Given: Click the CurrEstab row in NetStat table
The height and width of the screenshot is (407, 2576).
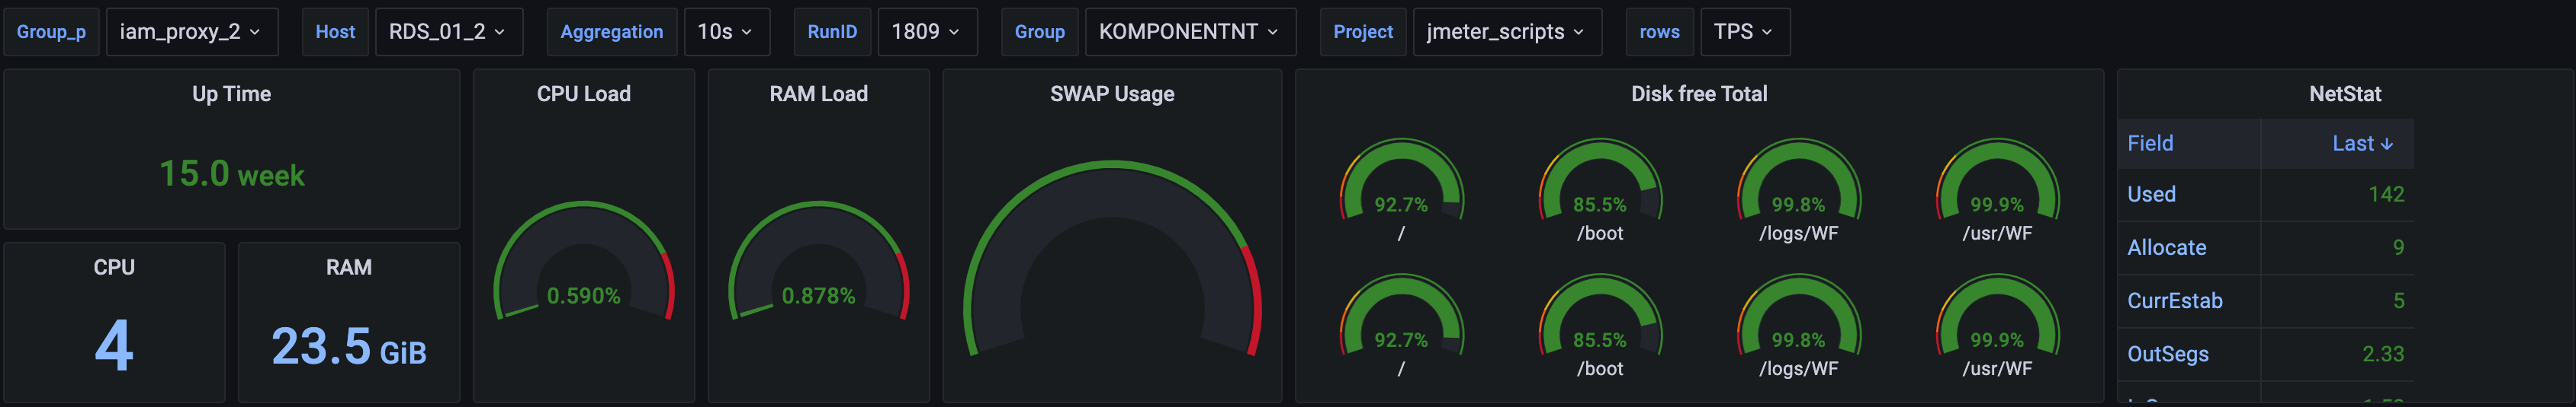Looking at the screenshot, I should coord(2266,300).
